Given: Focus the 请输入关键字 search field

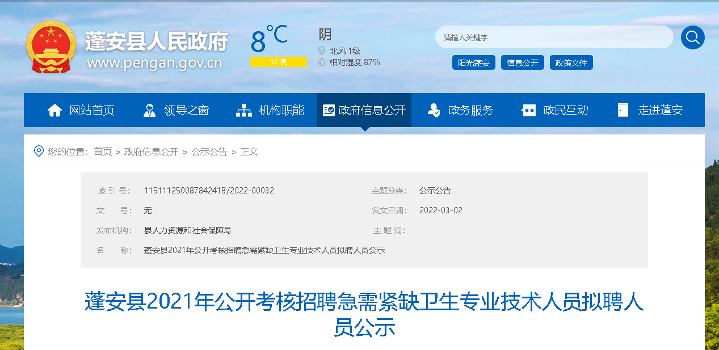Looking at the screenshot, I should tap(554, 37).
